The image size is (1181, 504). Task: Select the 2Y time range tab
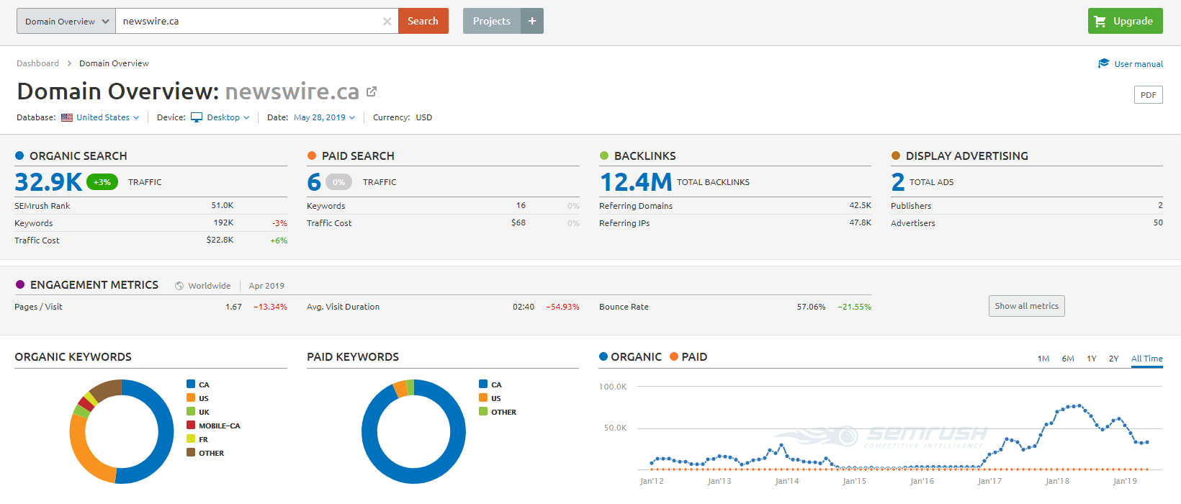pos(1114,359)
